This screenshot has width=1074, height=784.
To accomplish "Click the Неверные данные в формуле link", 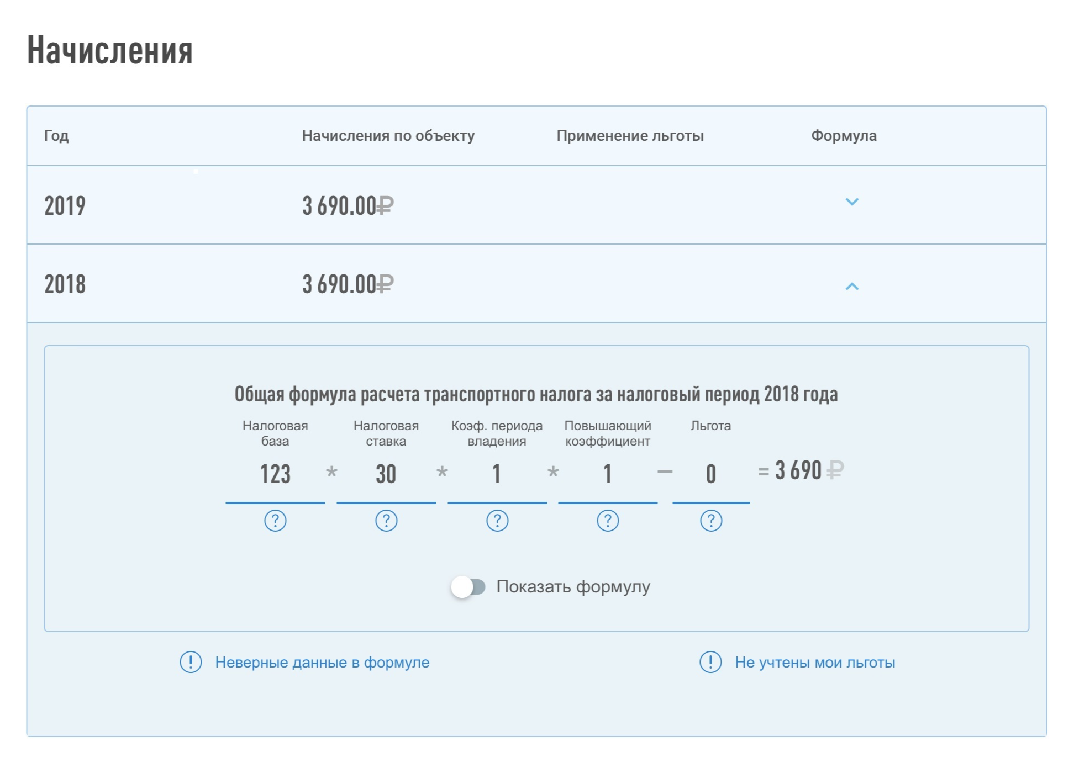I will pos(322,663).
